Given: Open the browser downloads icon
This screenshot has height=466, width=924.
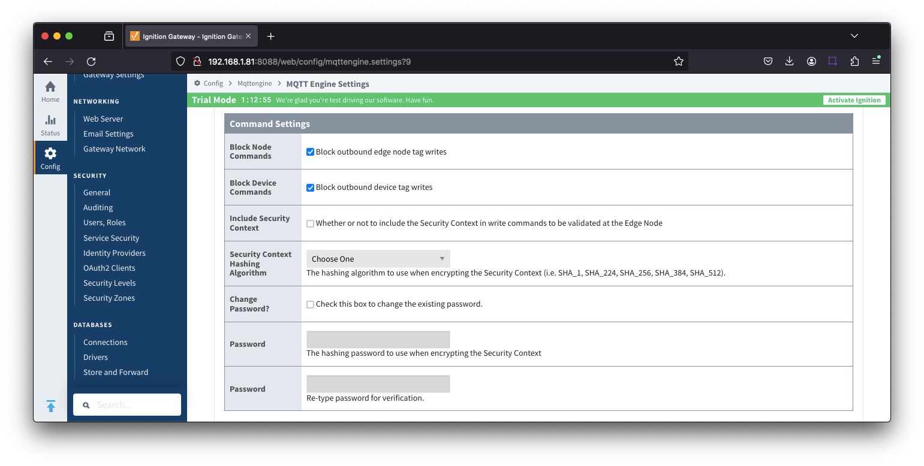Looking at the screenshot, I should [x=789, y=61].
